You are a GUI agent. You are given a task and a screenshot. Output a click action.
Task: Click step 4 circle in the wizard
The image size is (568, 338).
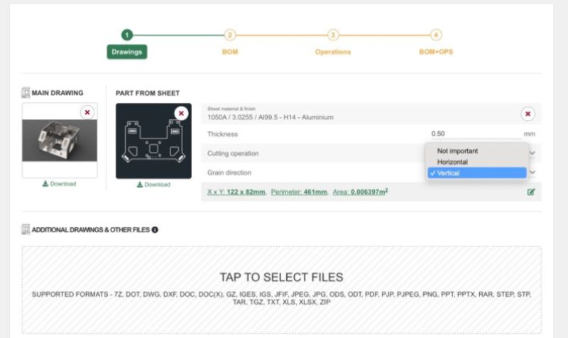click(436, 35)
